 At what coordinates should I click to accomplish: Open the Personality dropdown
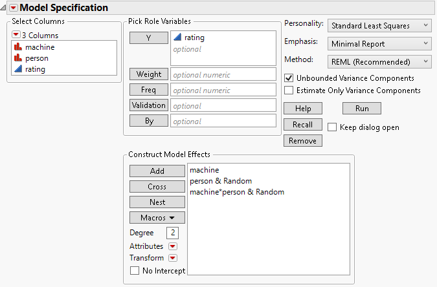pos(379,26)
